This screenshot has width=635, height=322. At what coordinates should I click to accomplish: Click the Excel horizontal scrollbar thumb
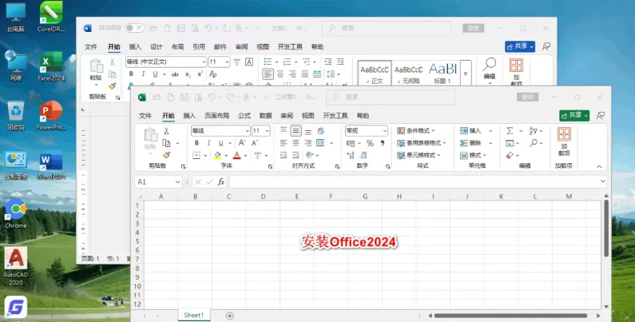(510, 316)
